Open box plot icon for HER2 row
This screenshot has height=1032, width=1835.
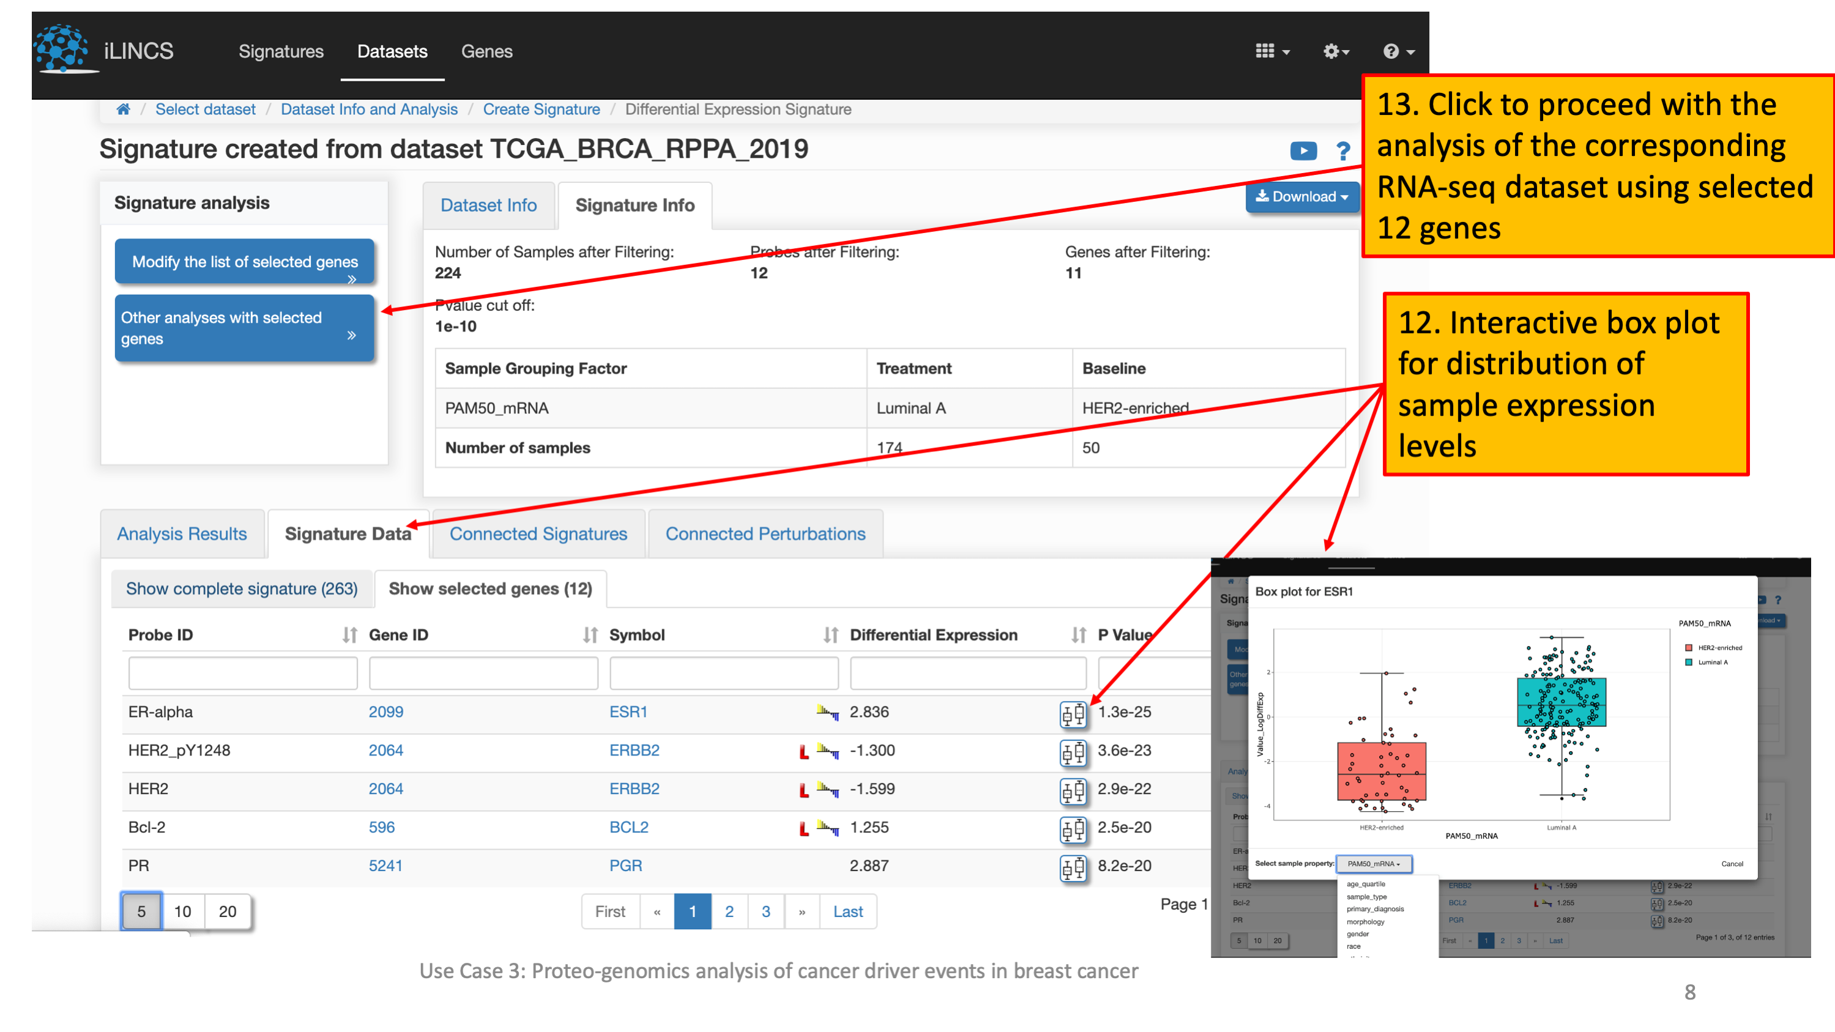point(1073,790)
